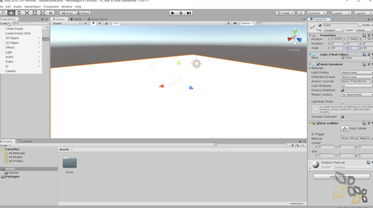
Task: Collapse the Transform component
Action: tap(310, 35)
